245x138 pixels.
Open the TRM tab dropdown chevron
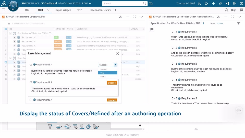[48, 10]
